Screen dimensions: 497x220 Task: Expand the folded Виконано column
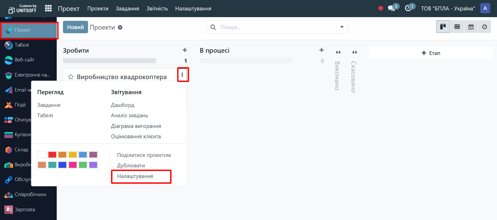click(x=338, y=52)
